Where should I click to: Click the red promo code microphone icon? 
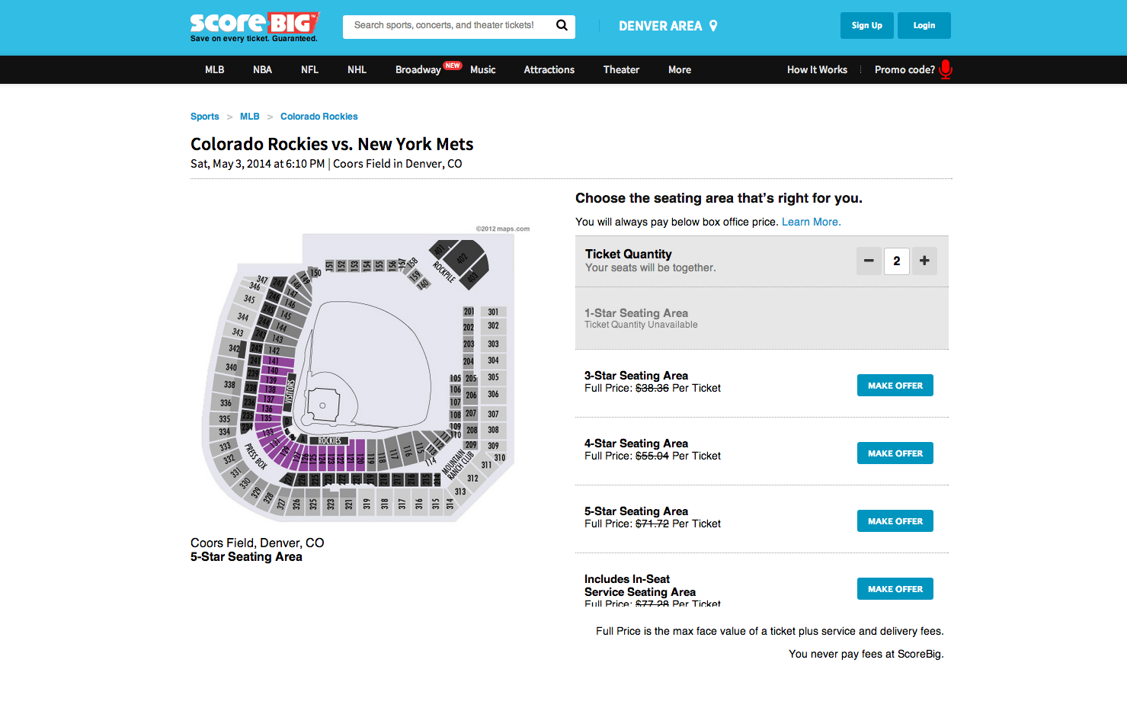pos(945,69)
